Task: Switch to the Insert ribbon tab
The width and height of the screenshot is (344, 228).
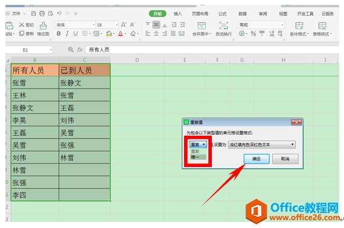Action: coord(177,14)
